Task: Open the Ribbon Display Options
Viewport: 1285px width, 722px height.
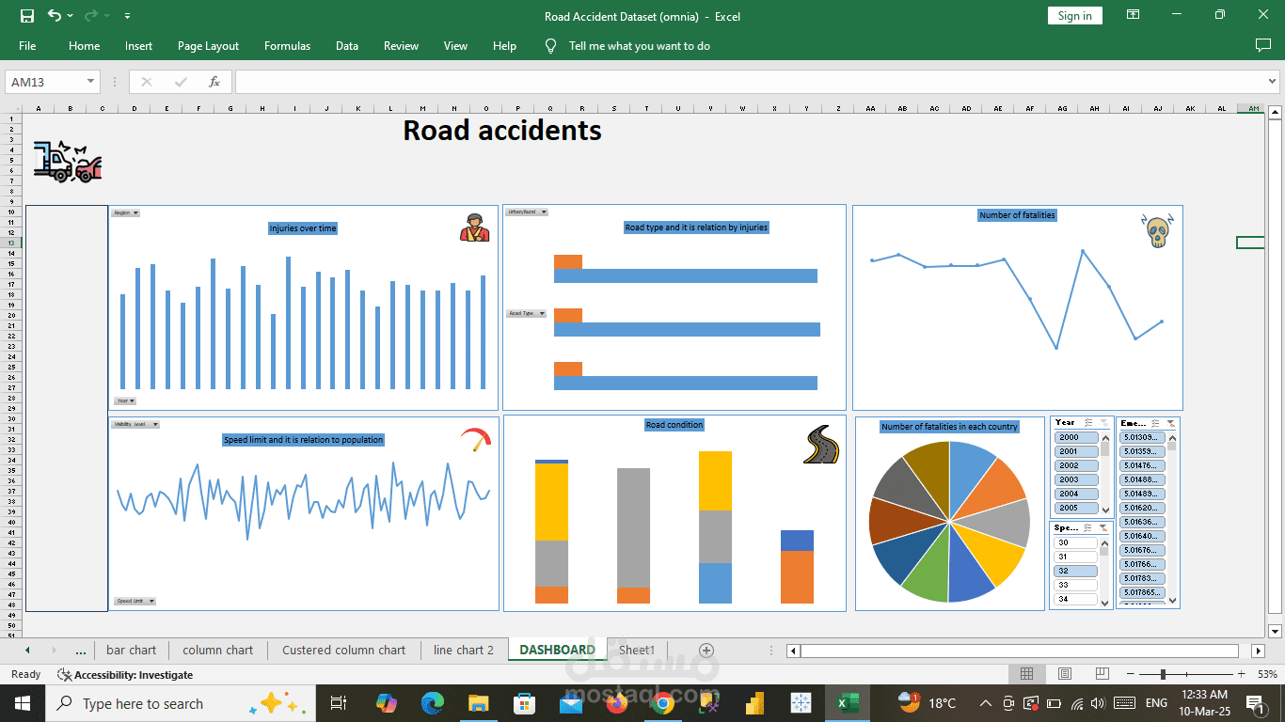Action: (x=1134, y=15)
